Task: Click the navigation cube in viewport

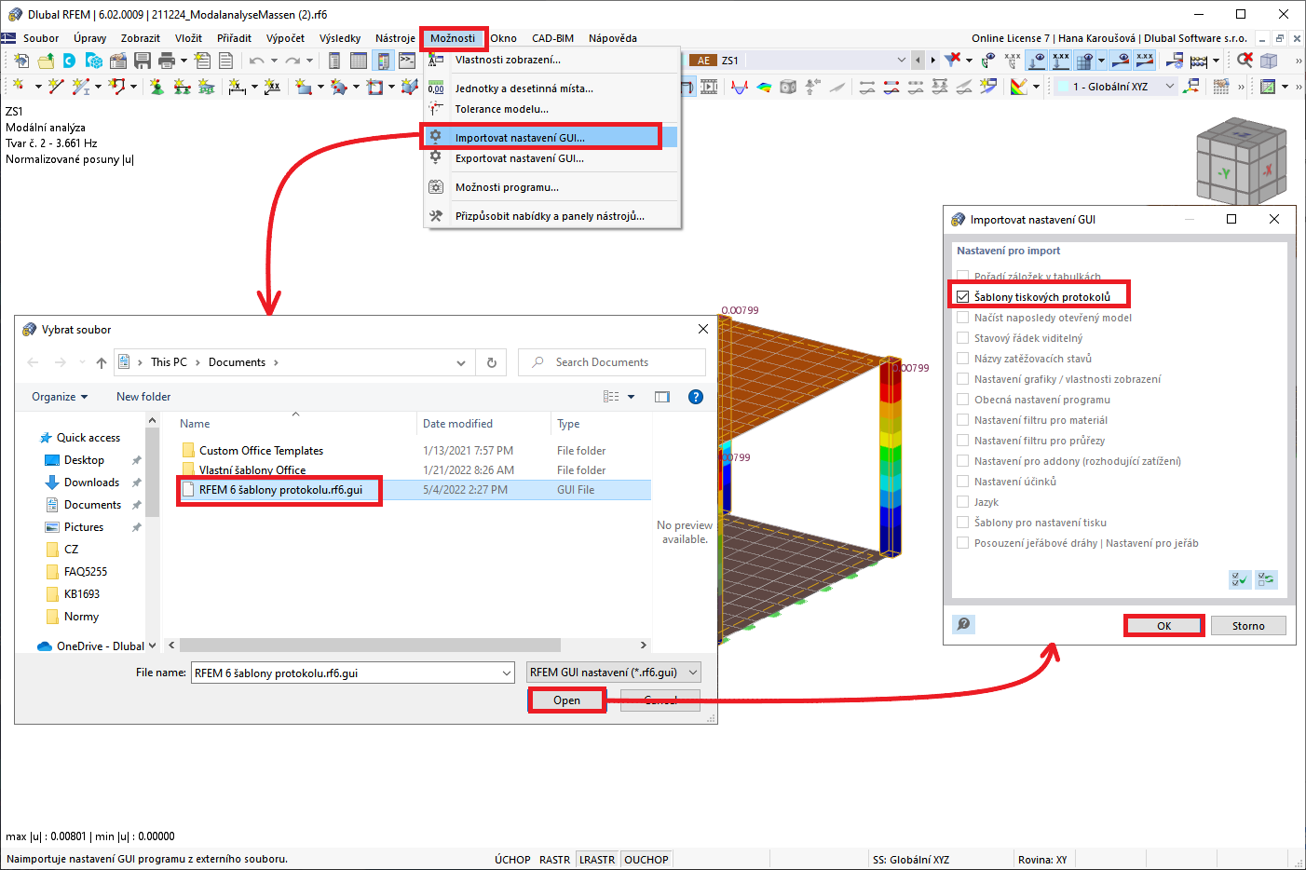Action: [x=1241, y=160]
